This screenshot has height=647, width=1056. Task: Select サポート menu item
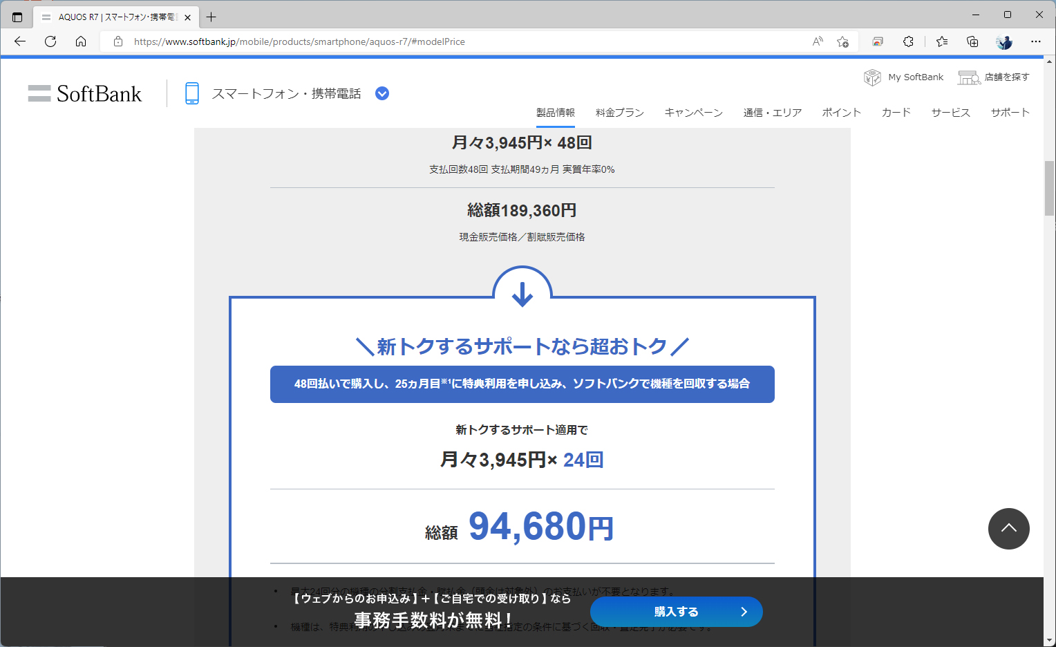click(x=1010, y=113)
